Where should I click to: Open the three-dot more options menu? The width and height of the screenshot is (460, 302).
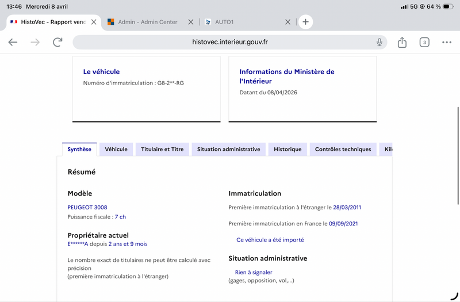[447, 42]
